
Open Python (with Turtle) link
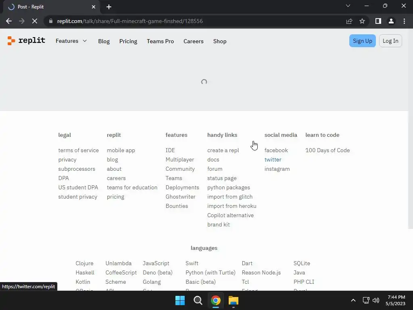tap(211, 272)
